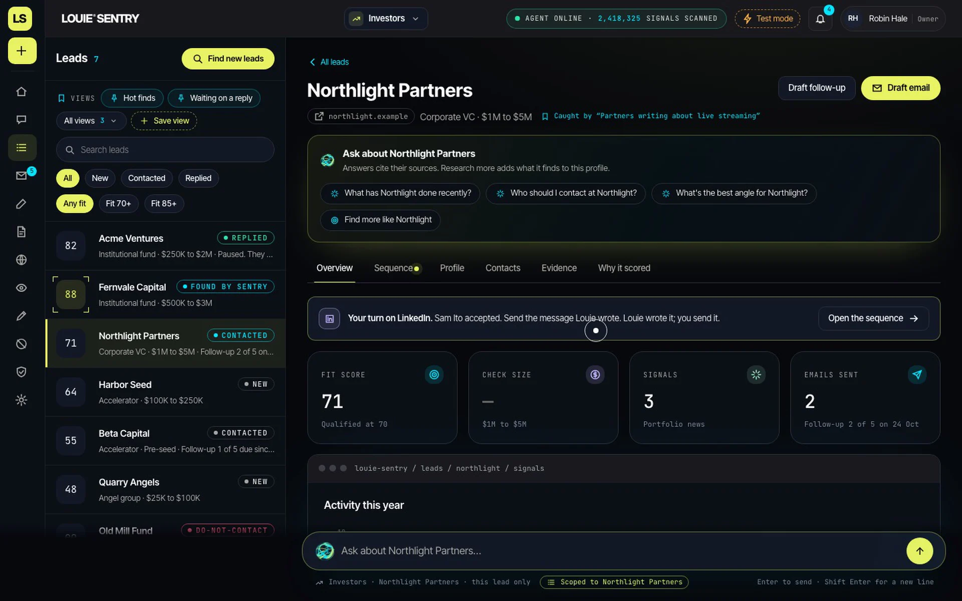
Task: Switch to the Why it scored tab
Action: (624, 268)
